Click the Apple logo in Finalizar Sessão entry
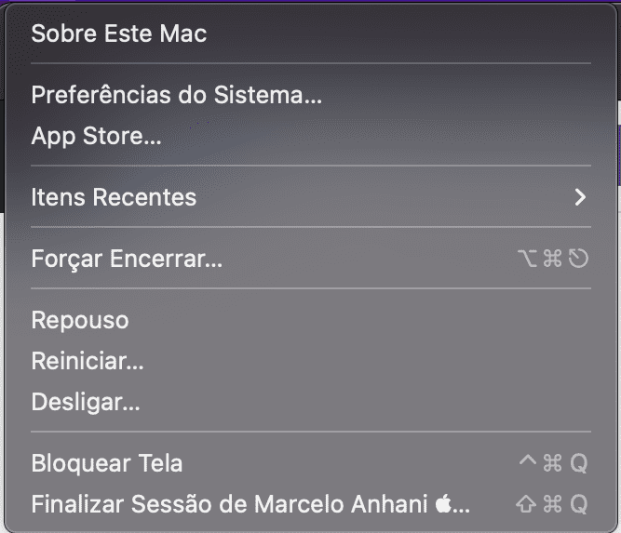This screenshot has height=533, width=621. [x=444, y=504]
